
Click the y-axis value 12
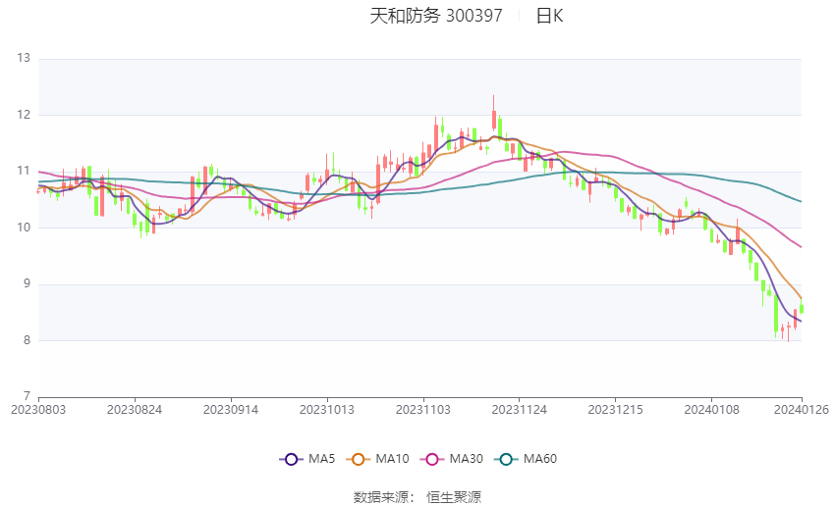tap(24, 115)
